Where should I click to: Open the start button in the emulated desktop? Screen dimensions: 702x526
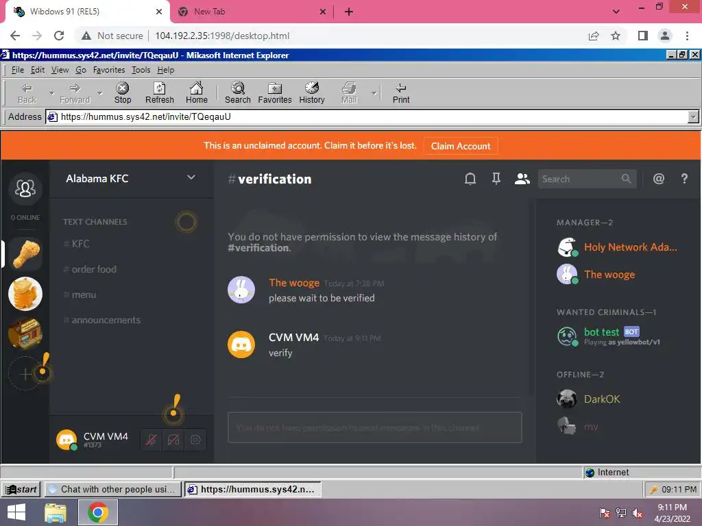(21, 489)
